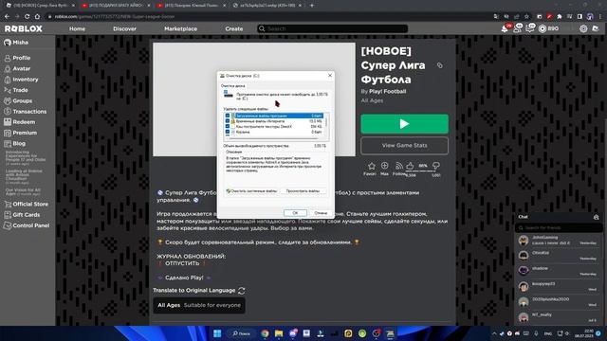Switch to the fourth browser tab
Image resolution: width=607 pixels, height=341 pixels.
pyautogui.click(x=267, y=6)
